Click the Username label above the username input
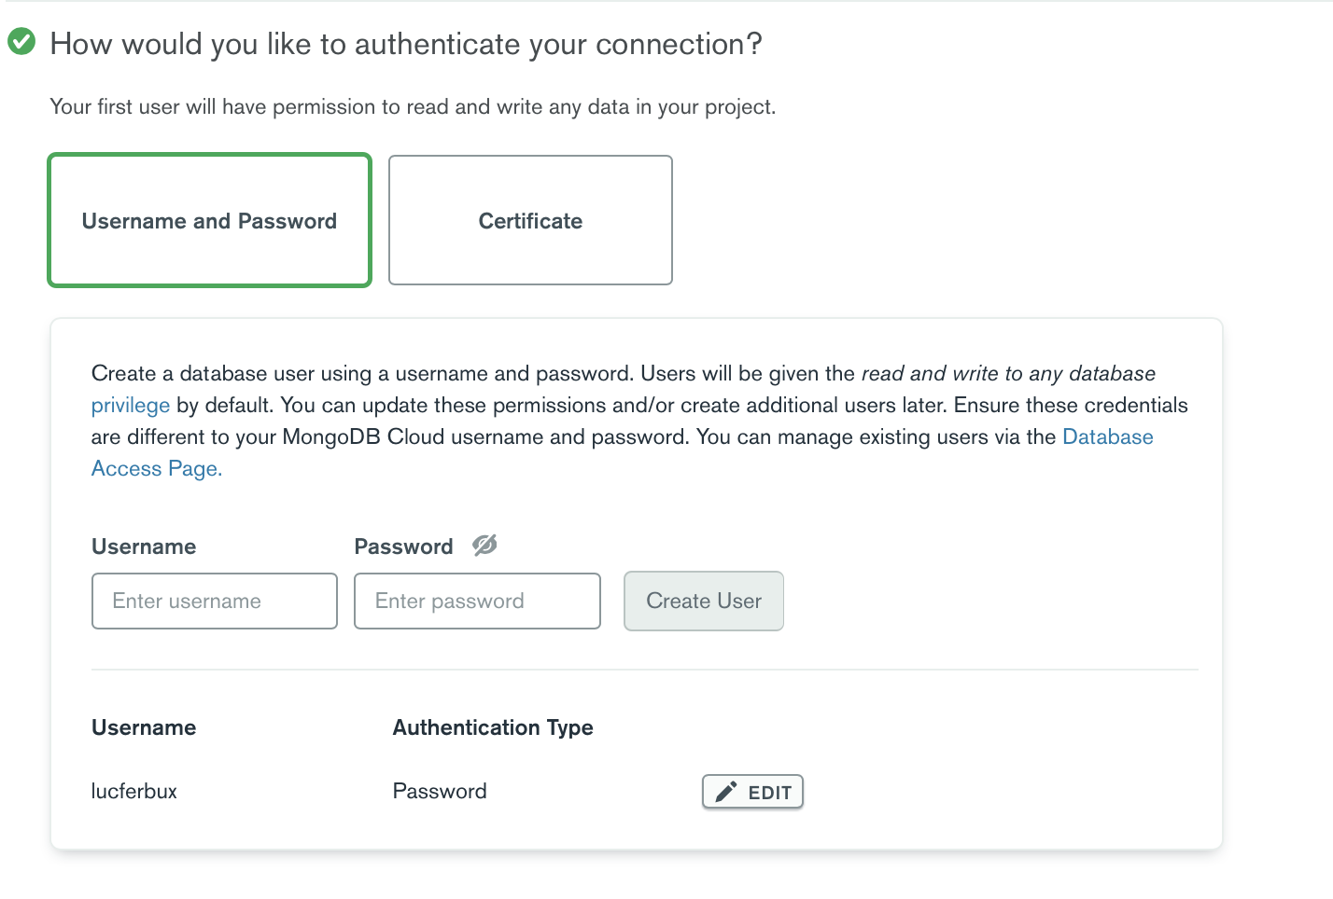This screenshot has width=1333, height=899. (144, 546)
